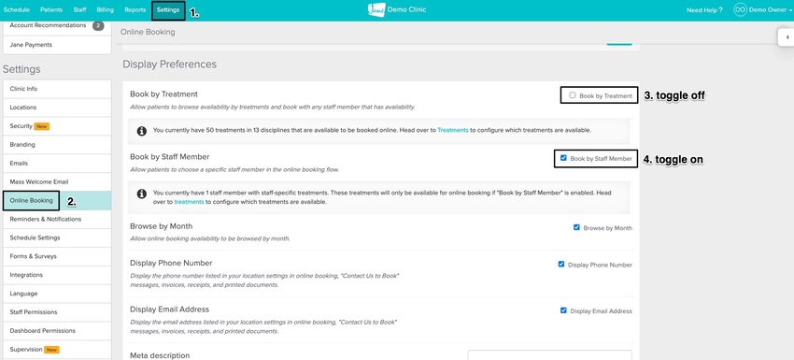The height and width of the screenshot is (360, 794).
Task: Click the Meta description heading
Action: 160,355
